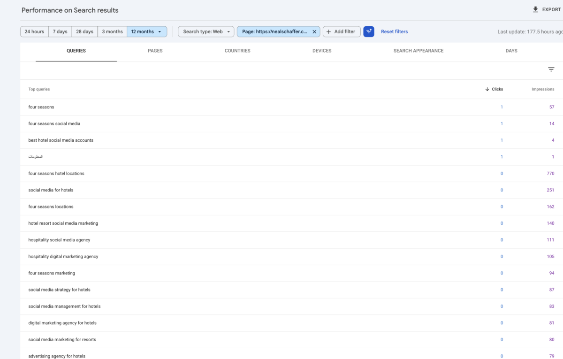Click impressions value 770
This screenshot has width=563, height=359.
550,174
